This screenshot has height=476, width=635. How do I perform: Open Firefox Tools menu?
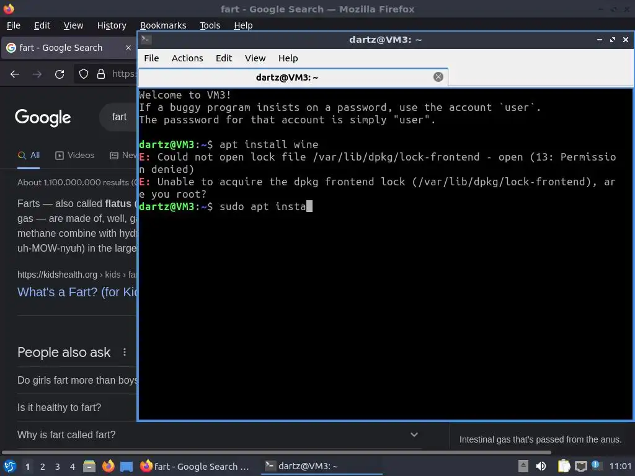(210, 25)
